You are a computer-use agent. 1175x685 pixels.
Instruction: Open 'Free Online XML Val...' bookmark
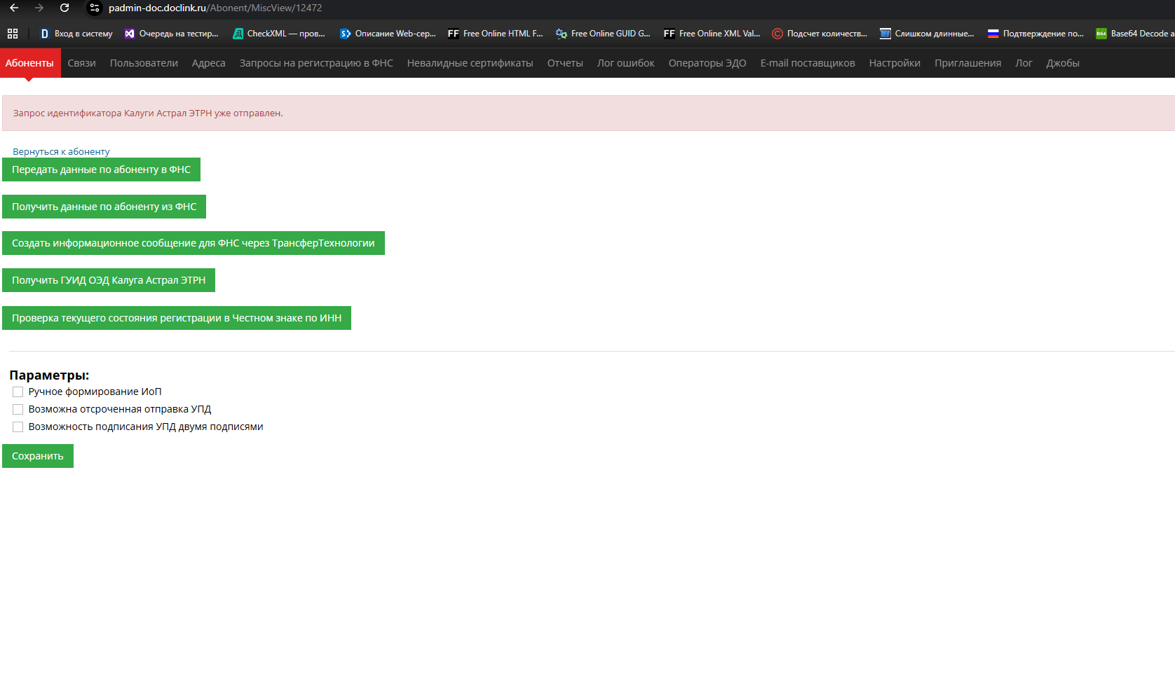point(712,34)
